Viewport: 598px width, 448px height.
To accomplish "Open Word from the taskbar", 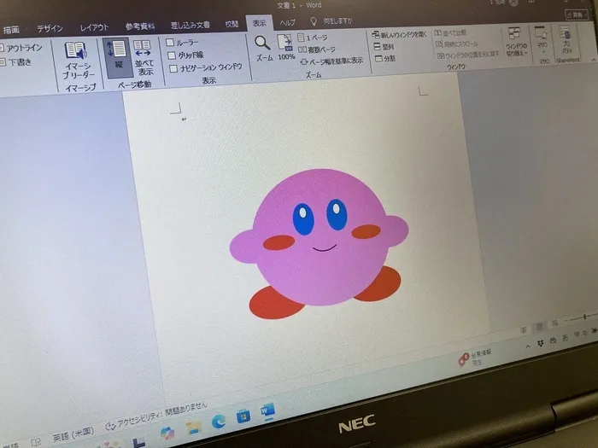I will tap(267, 411).
